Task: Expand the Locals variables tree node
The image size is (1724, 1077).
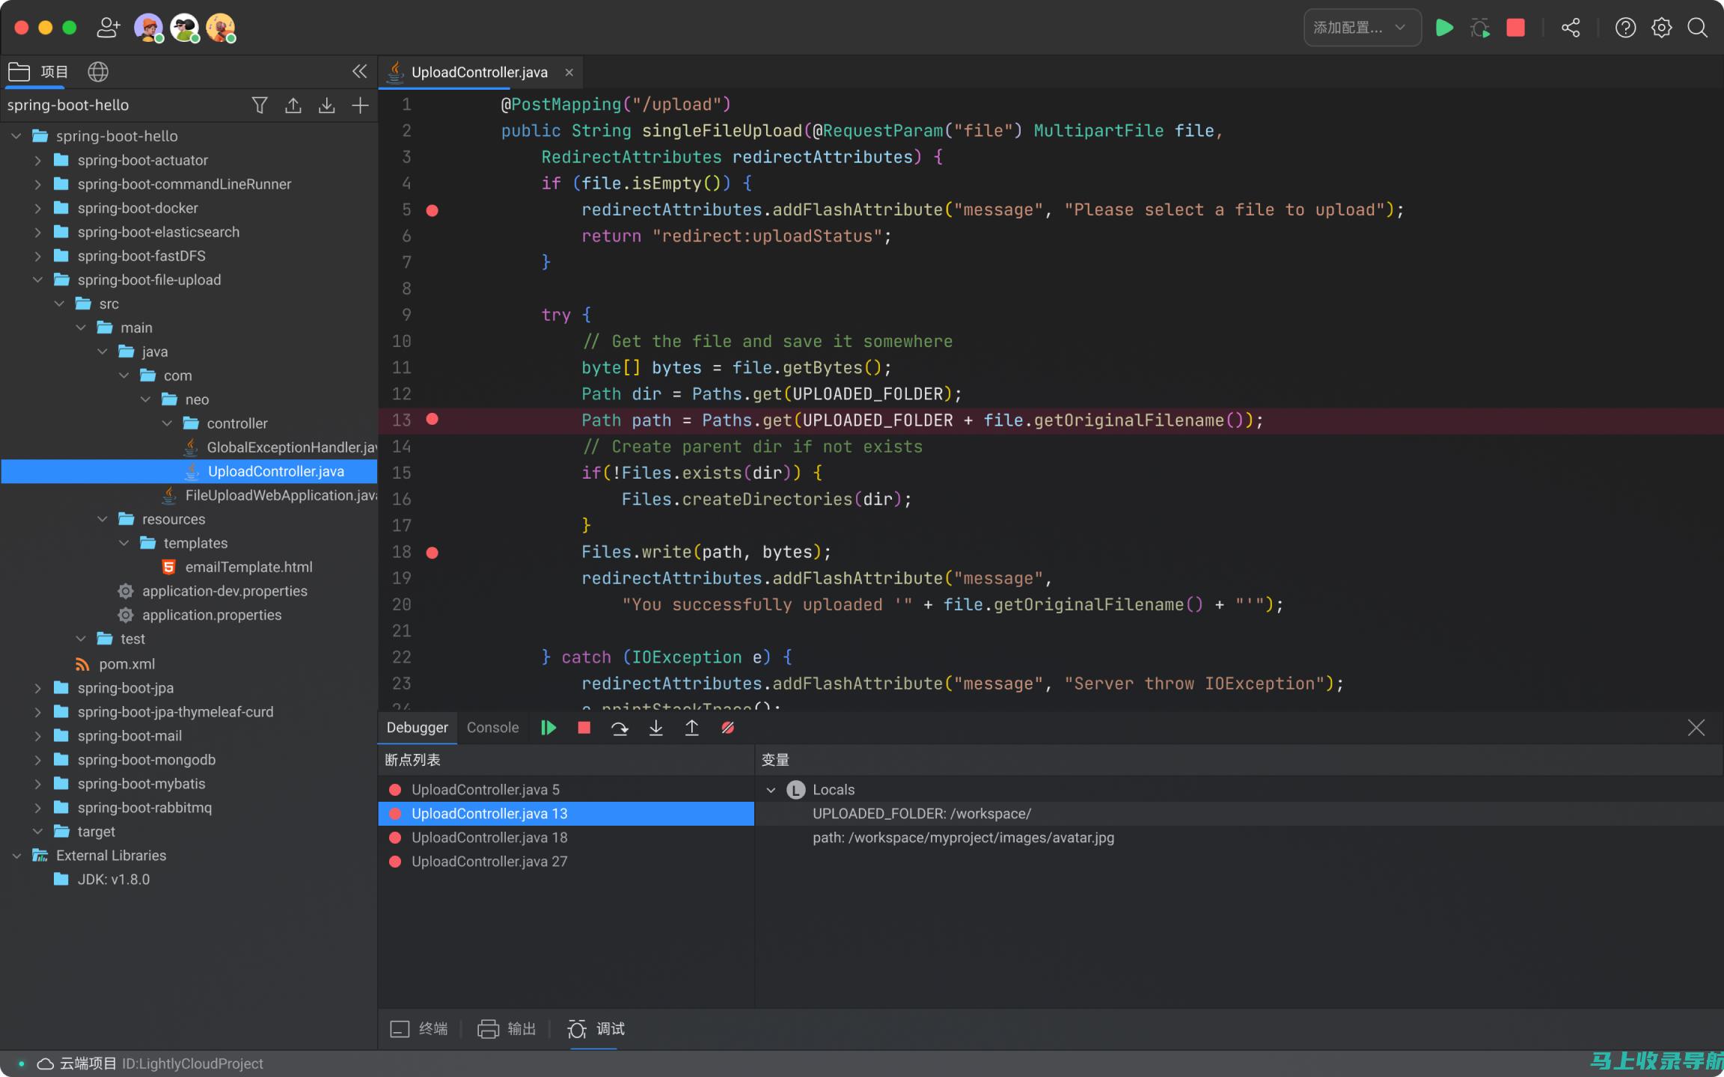Action: coord(771,789)
